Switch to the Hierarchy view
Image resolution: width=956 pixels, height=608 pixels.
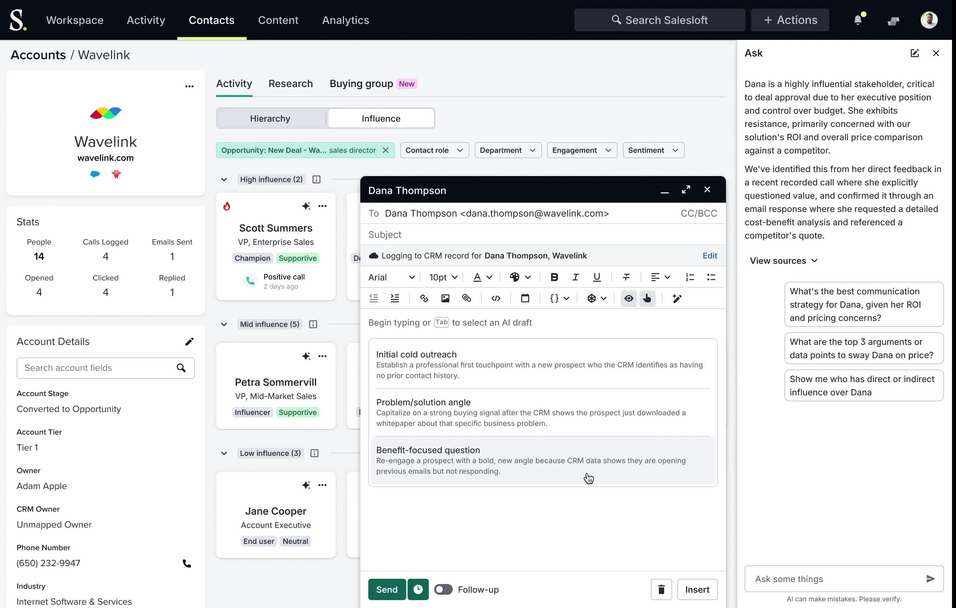point(270,118)
